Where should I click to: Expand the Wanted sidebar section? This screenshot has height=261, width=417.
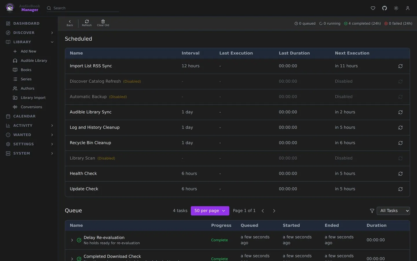click(x=52, y=135)
